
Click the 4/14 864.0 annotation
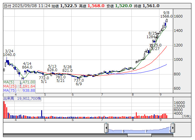point(27,66)
